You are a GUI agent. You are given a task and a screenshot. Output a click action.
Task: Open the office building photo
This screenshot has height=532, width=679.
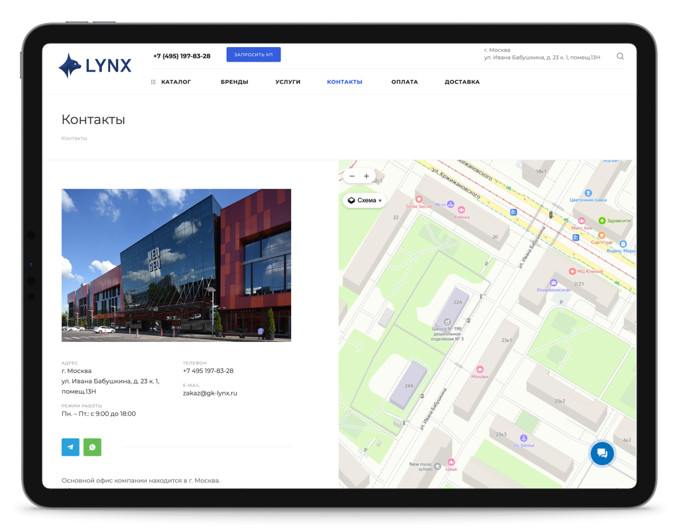176,265
